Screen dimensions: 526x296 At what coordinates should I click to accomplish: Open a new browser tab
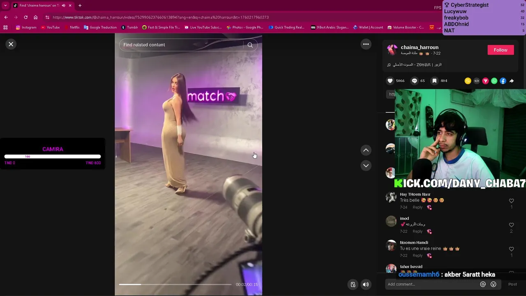[x=80, y=5]
